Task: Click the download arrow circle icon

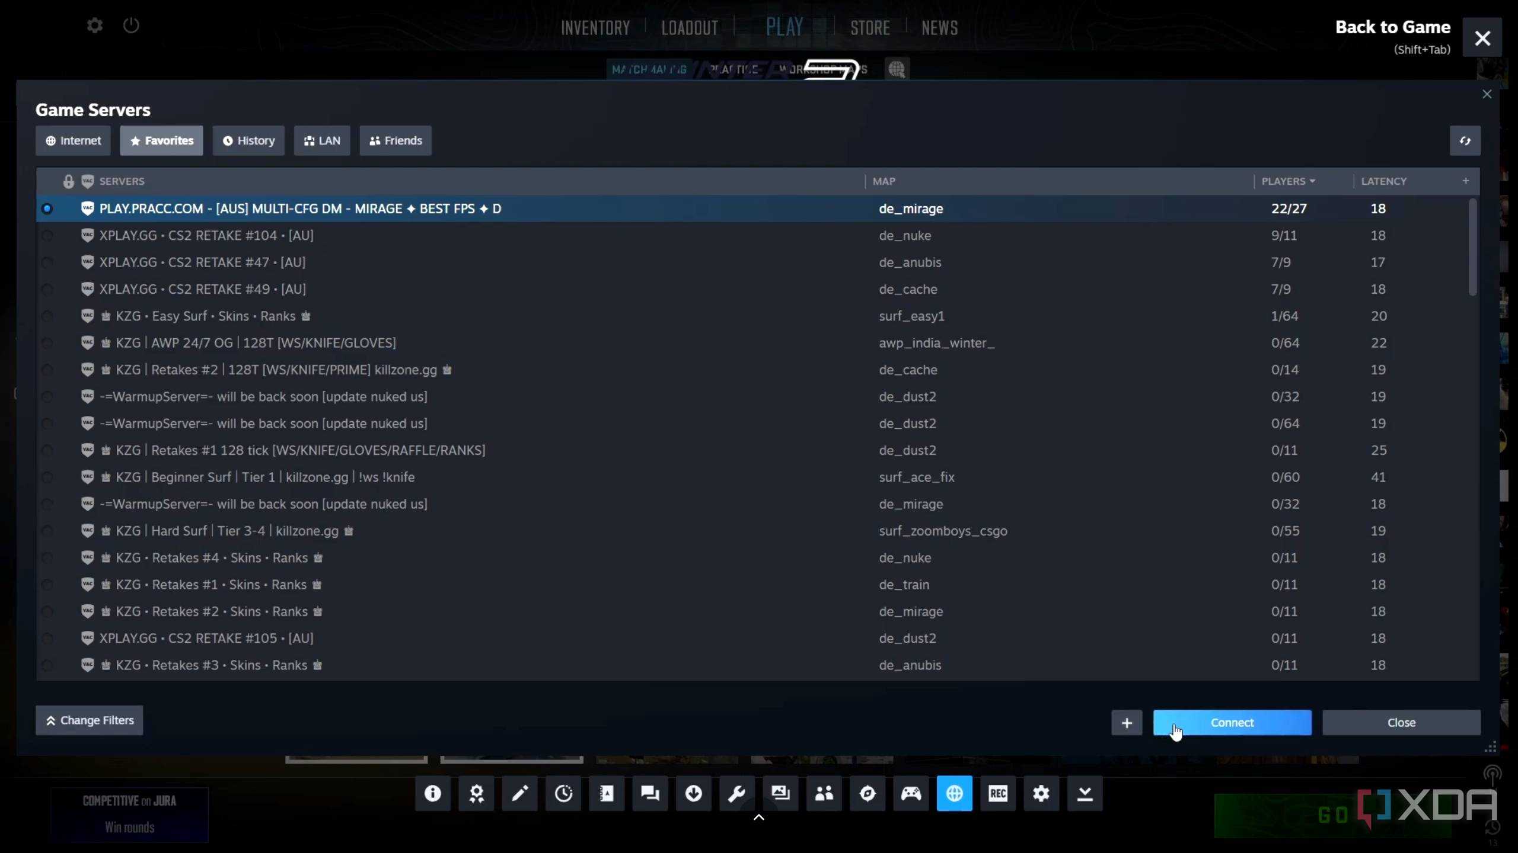Action: (694, 793)
